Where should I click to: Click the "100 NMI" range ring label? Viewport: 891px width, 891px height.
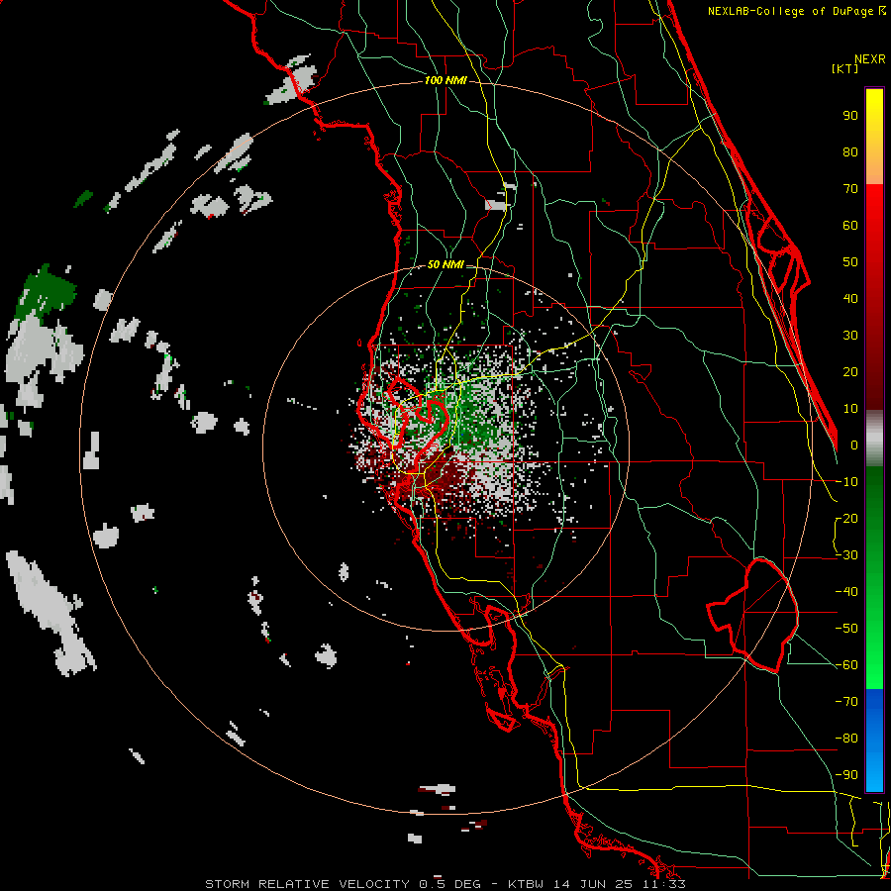click(x=445, y=81)
